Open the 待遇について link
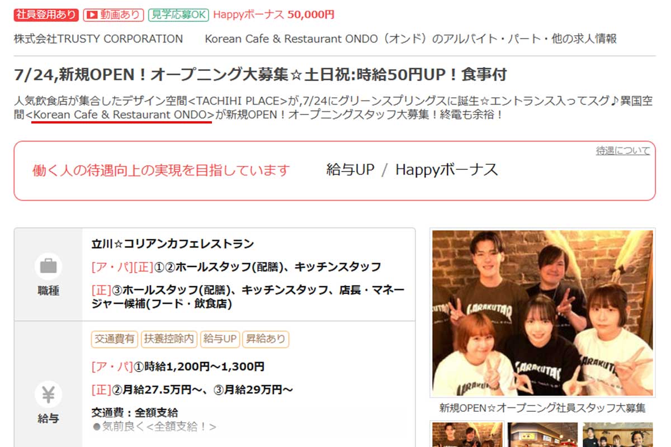Viewport: 671px width, 447px height. coord(623,151)
